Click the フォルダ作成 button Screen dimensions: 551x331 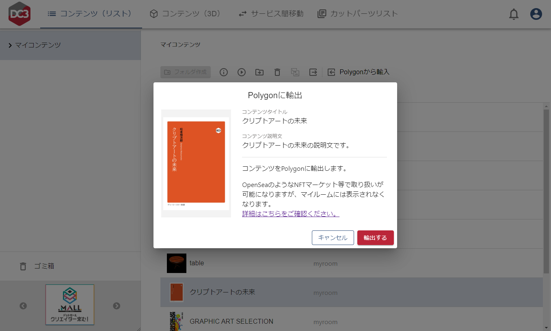pyautogui.click(x=186, y=72)
